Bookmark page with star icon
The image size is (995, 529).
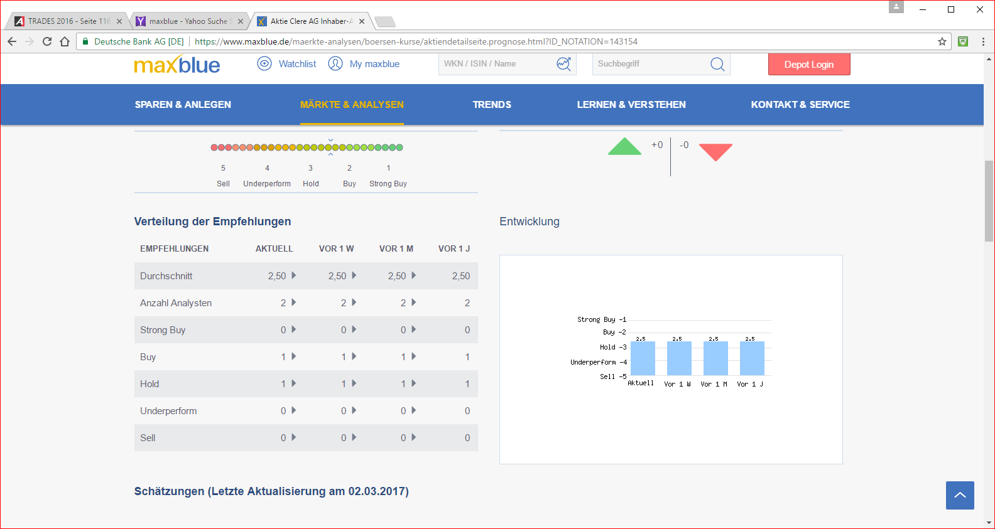click(942, 41)
